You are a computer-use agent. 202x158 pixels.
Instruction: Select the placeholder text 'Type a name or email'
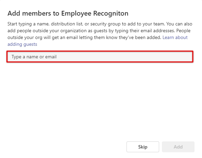point(34,57)
